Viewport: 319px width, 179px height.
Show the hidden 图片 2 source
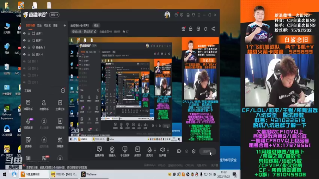pos(24,68)
